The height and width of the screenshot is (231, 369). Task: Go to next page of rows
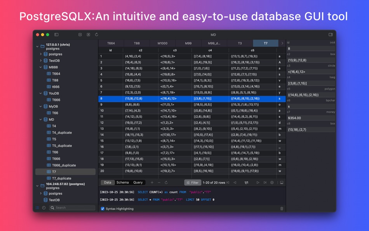(258, 183)
